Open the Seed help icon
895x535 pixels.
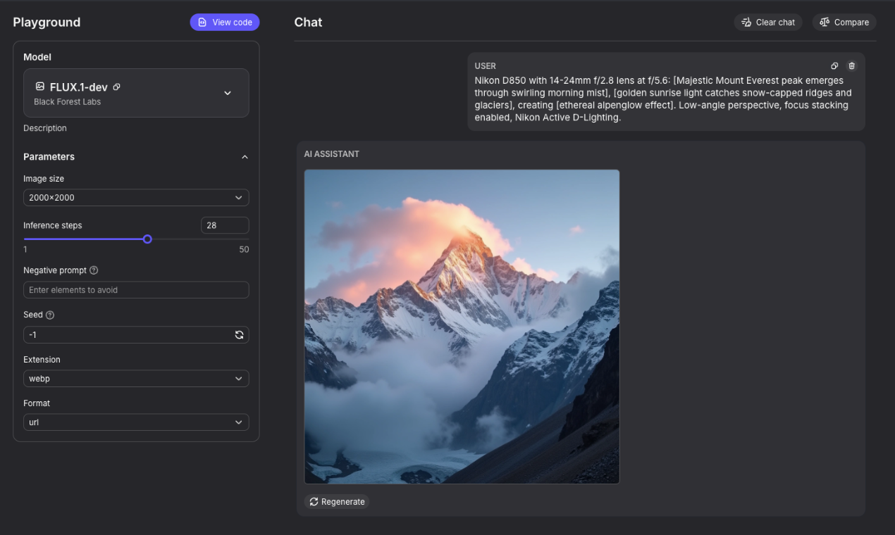50,315
